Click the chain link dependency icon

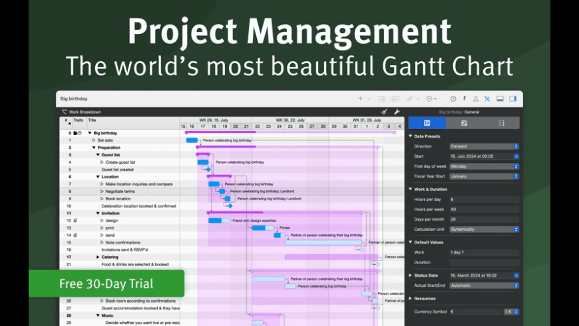click(x=409, y=99)
